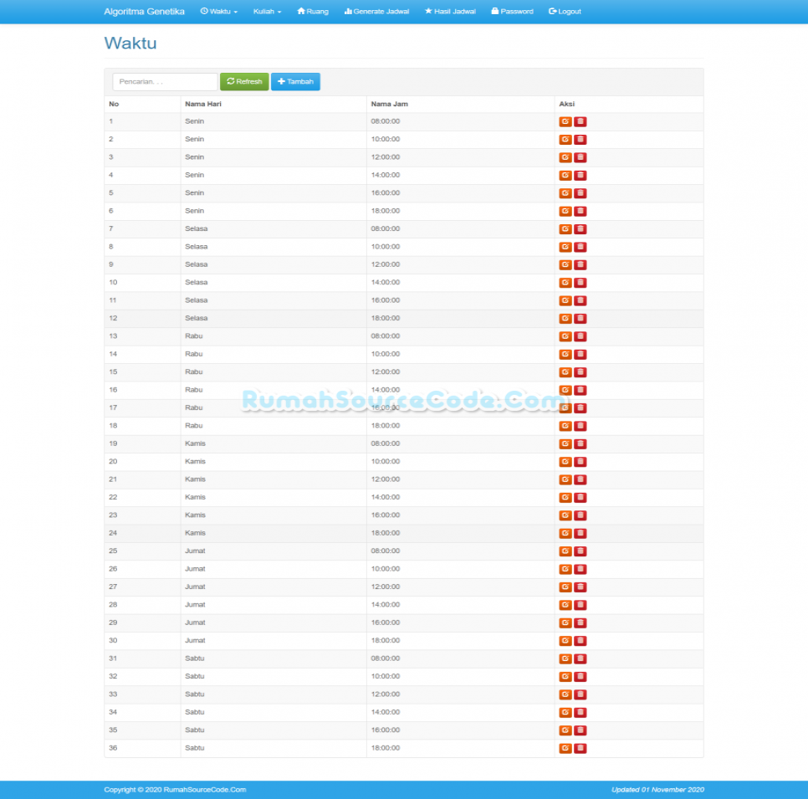The image size is (808, 799).
Task: Edit row 32 Sabtu 10:00:00
Action: (x=565, y=676)
